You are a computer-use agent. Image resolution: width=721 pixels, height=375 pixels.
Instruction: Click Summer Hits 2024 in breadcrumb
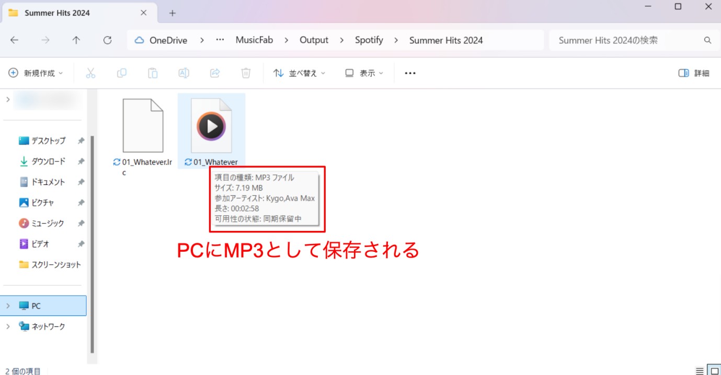(446, 40)
